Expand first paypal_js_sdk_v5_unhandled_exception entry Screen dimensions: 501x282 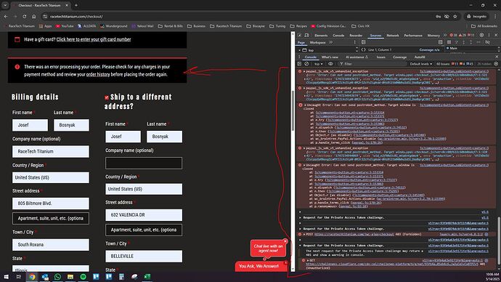click(304, 71)
